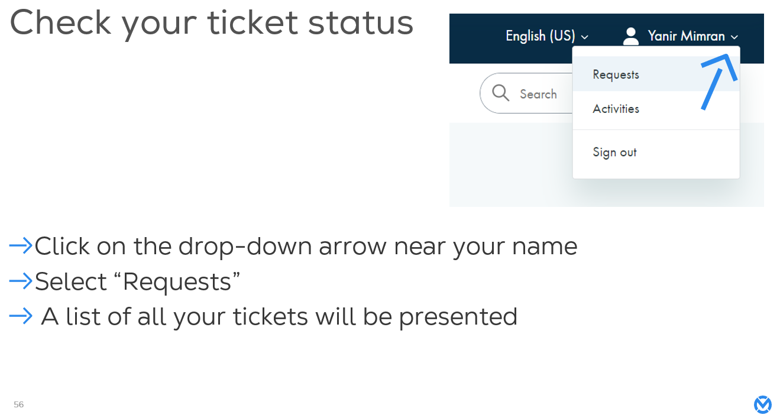This screenshot has width=780, height=418.
Task: Choose Activities in the user menu
Action: [x=616, y=109]
